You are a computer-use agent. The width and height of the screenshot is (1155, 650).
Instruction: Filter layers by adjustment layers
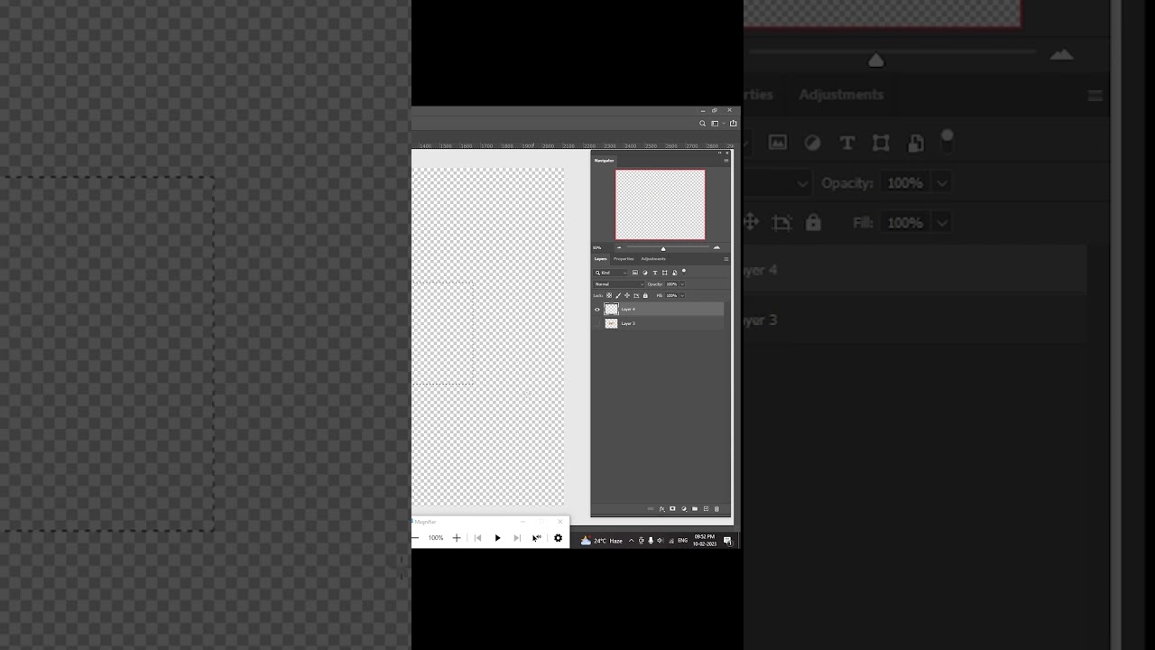645,273
